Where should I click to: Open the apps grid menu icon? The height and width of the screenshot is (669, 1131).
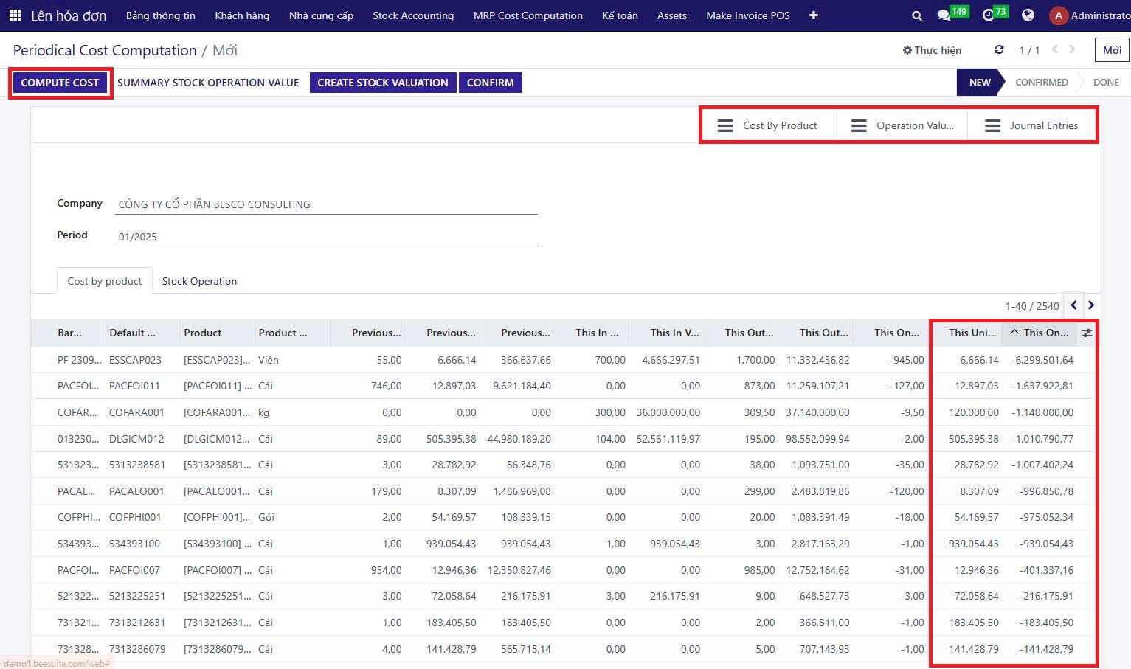15,15
